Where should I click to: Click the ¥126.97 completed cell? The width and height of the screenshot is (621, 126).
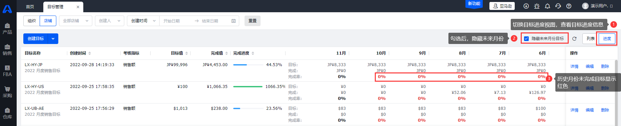pyautogui.click(x=537, y=93)
